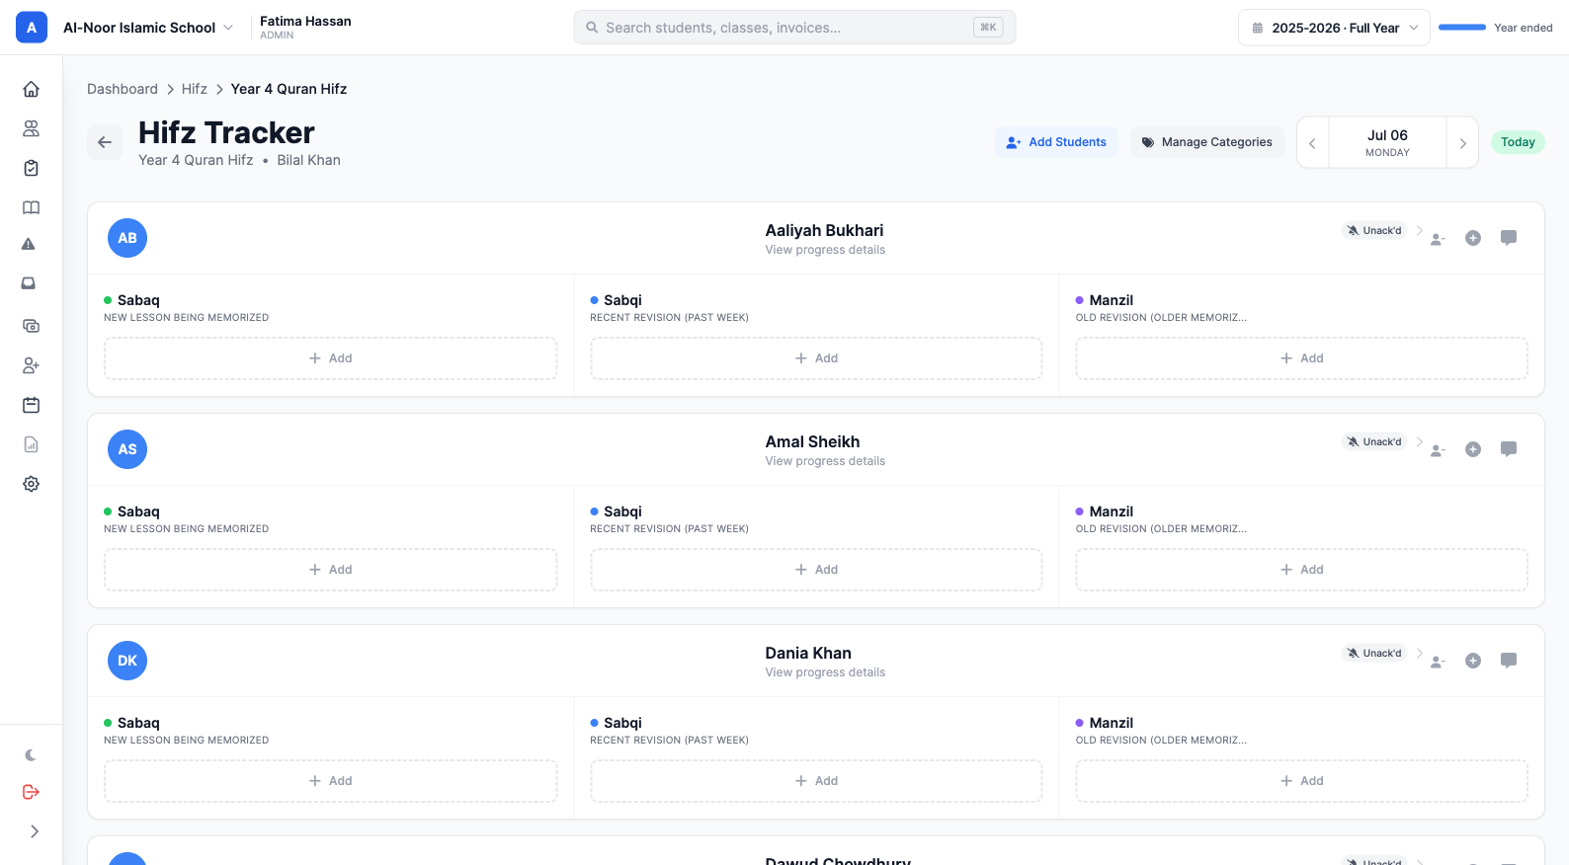Add Manzil entry for Dania Khan

(x=1302, y=781)
